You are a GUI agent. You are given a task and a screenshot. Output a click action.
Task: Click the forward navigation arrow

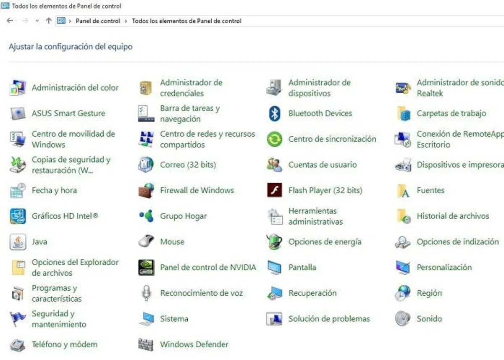point(24,21)
